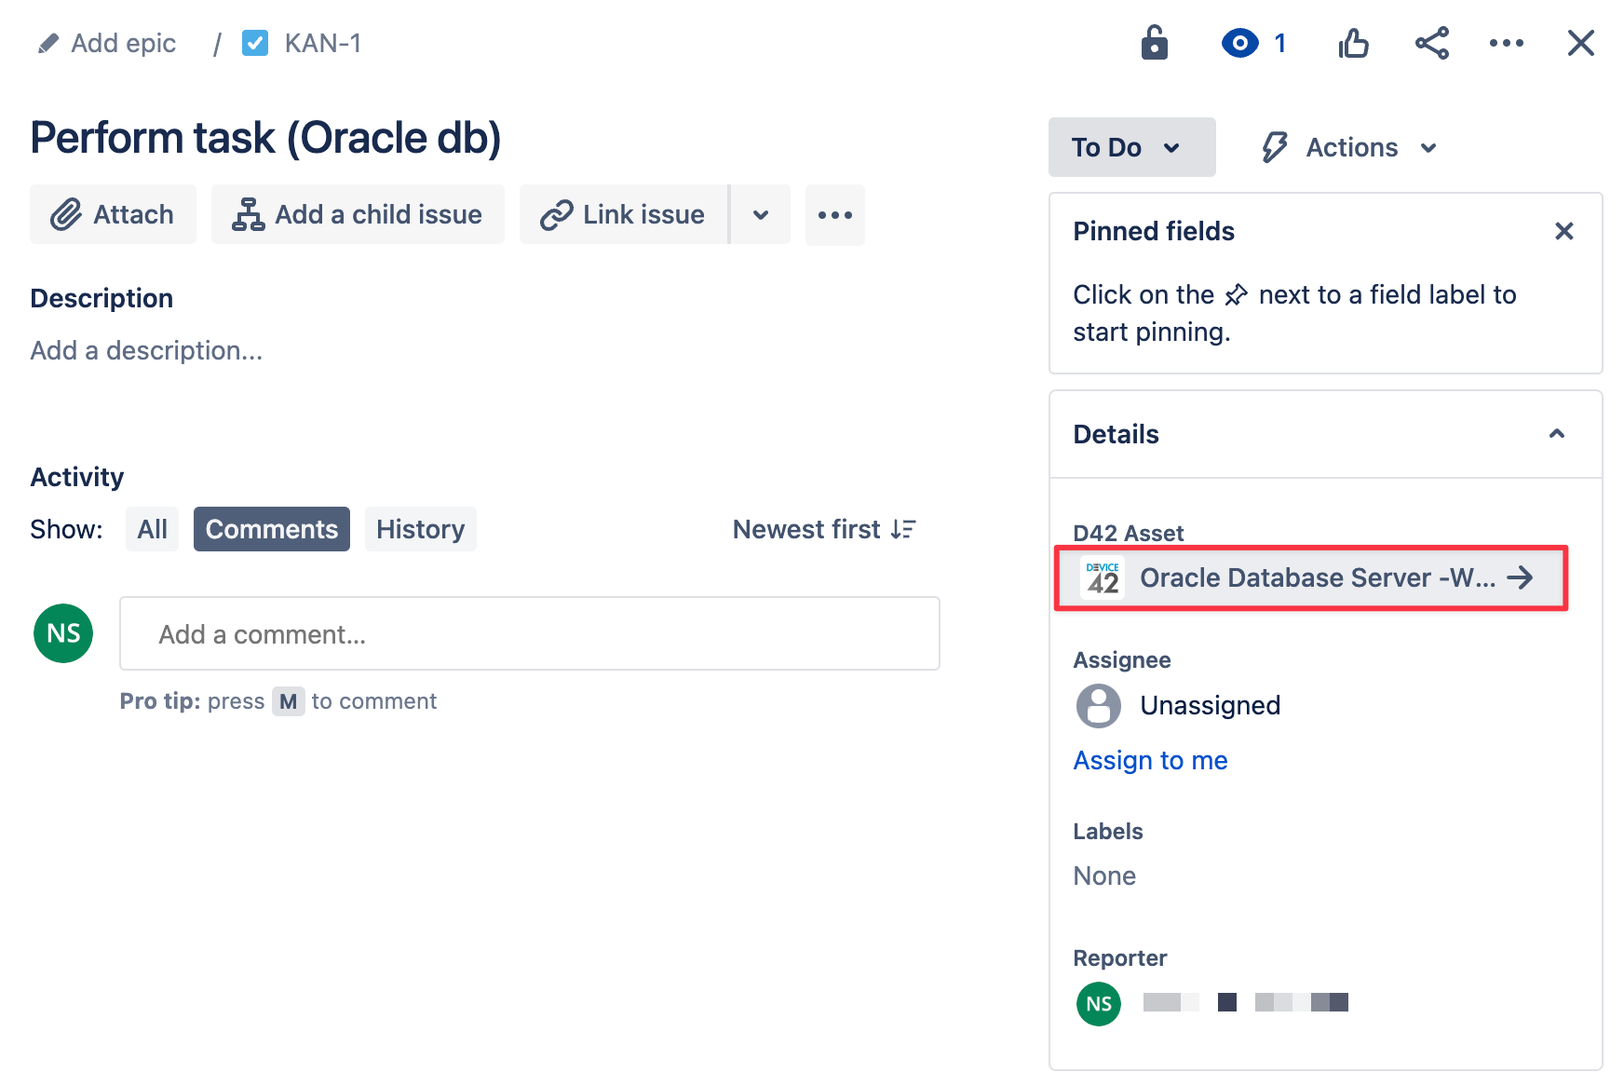The image size is (1624, 1086).
Task: Click the Attach paperclip button
Action: [x=113, y=215]
